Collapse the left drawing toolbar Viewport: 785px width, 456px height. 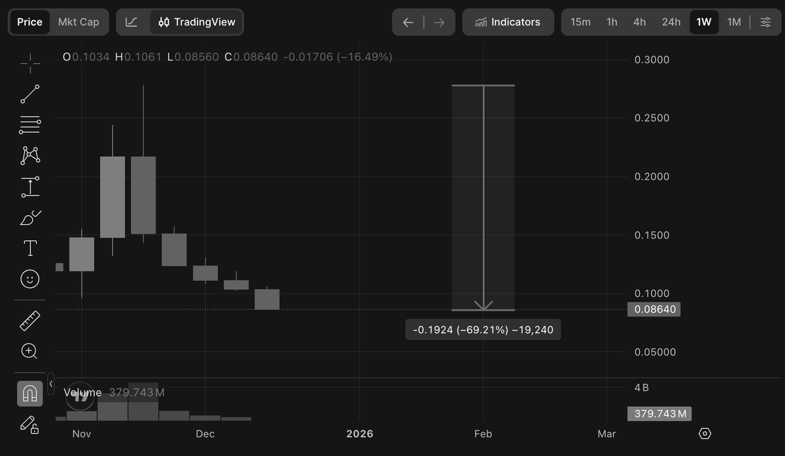51,383
